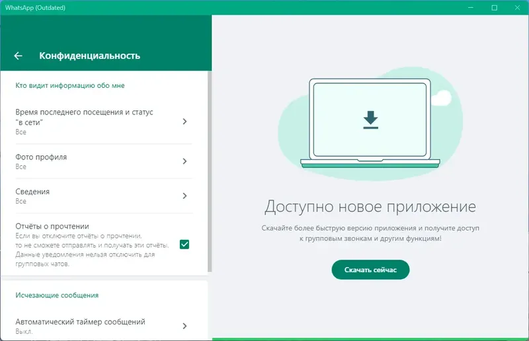Select the 'Автоматический таймер сообщений' label

[x=80, y=321]
